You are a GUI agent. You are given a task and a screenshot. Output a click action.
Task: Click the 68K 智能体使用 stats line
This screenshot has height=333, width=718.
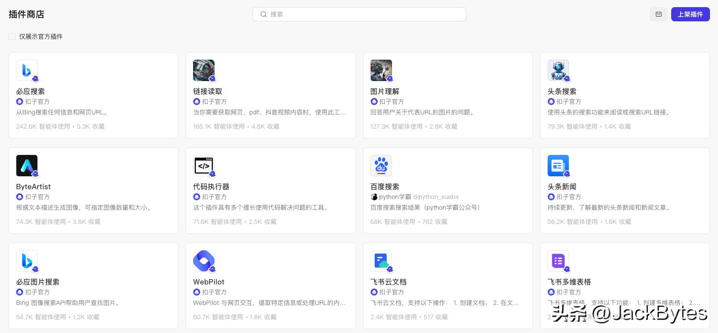409,222
